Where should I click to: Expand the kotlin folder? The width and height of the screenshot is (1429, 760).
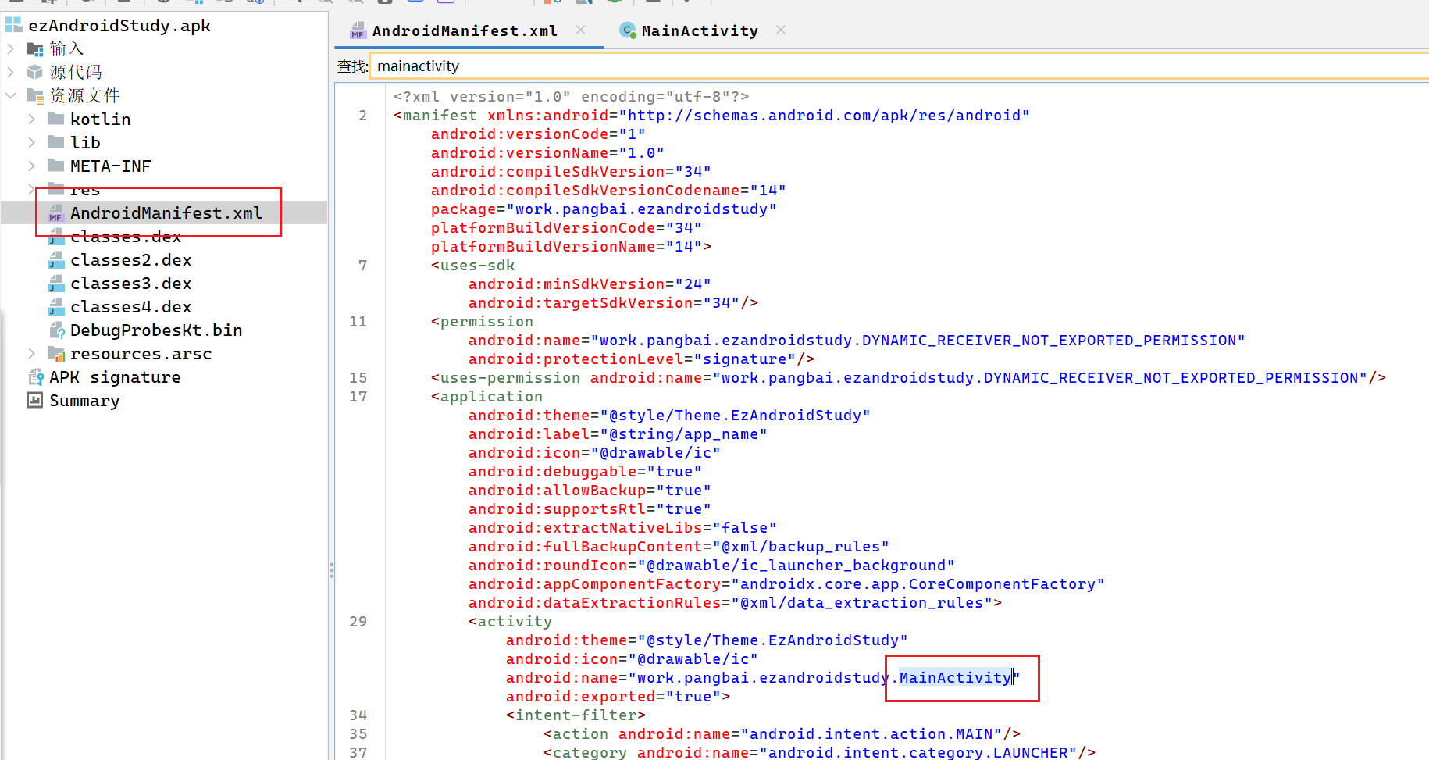click(x=32, y=119)
